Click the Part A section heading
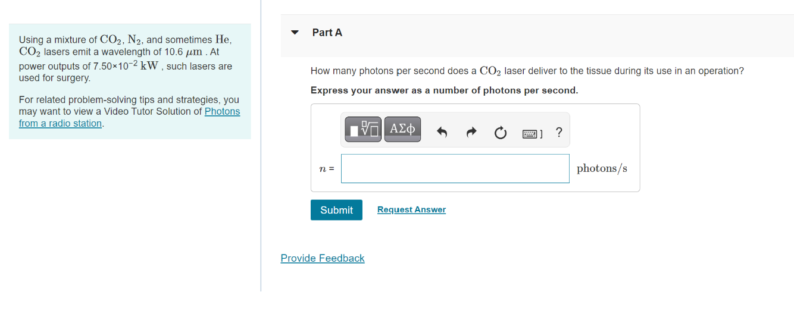 (327, 33)
